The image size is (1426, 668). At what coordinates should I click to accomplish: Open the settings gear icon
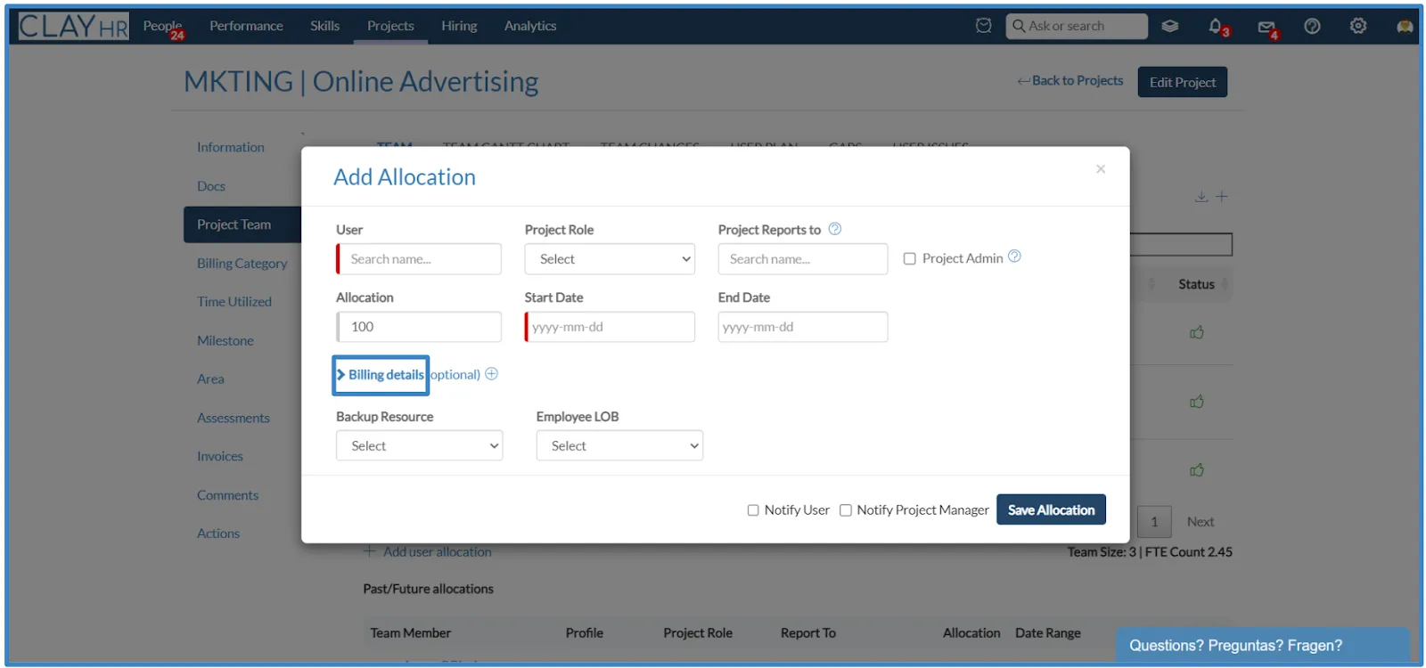coord(1358,26)
